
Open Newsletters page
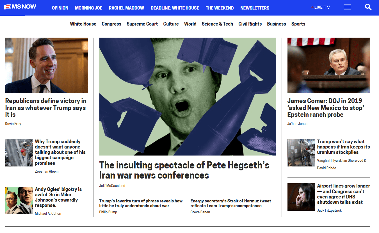point(255,8)
